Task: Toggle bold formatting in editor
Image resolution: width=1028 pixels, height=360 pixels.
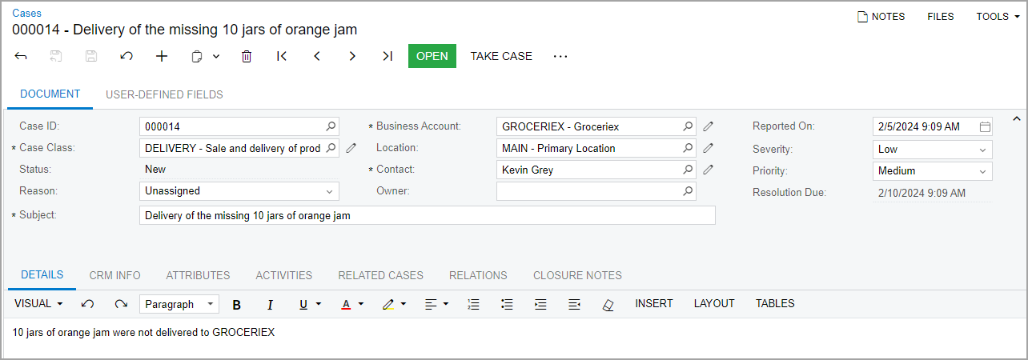Action: [236, 304]
